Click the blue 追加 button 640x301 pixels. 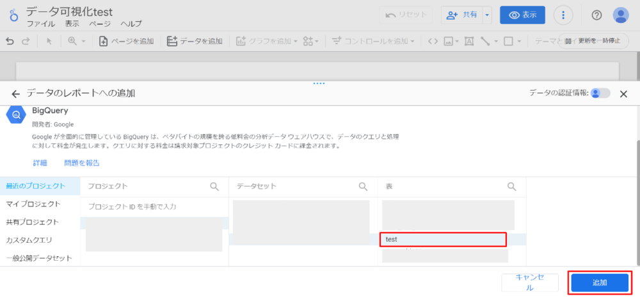[x=600, y=282]
